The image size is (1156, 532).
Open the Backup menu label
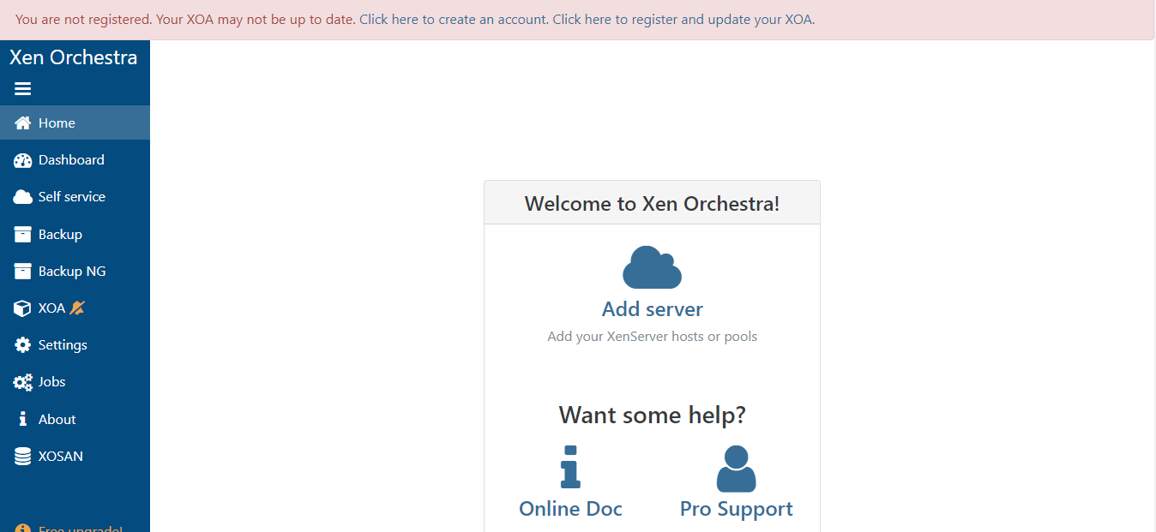click(60, 234)
